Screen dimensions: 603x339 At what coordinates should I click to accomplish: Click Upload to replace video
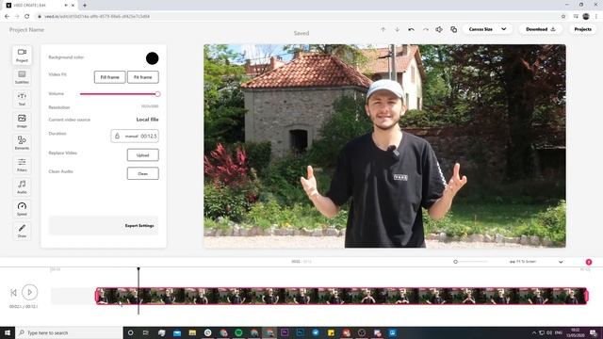tap(142, 155)
